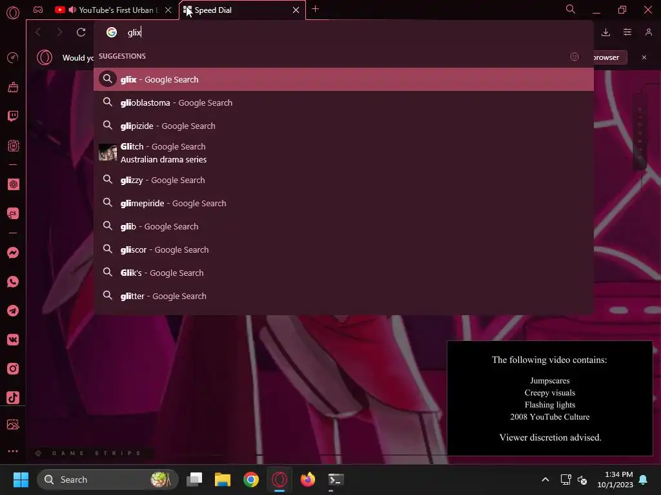Expand the system tray hidden icons

(x=545, y=480)
